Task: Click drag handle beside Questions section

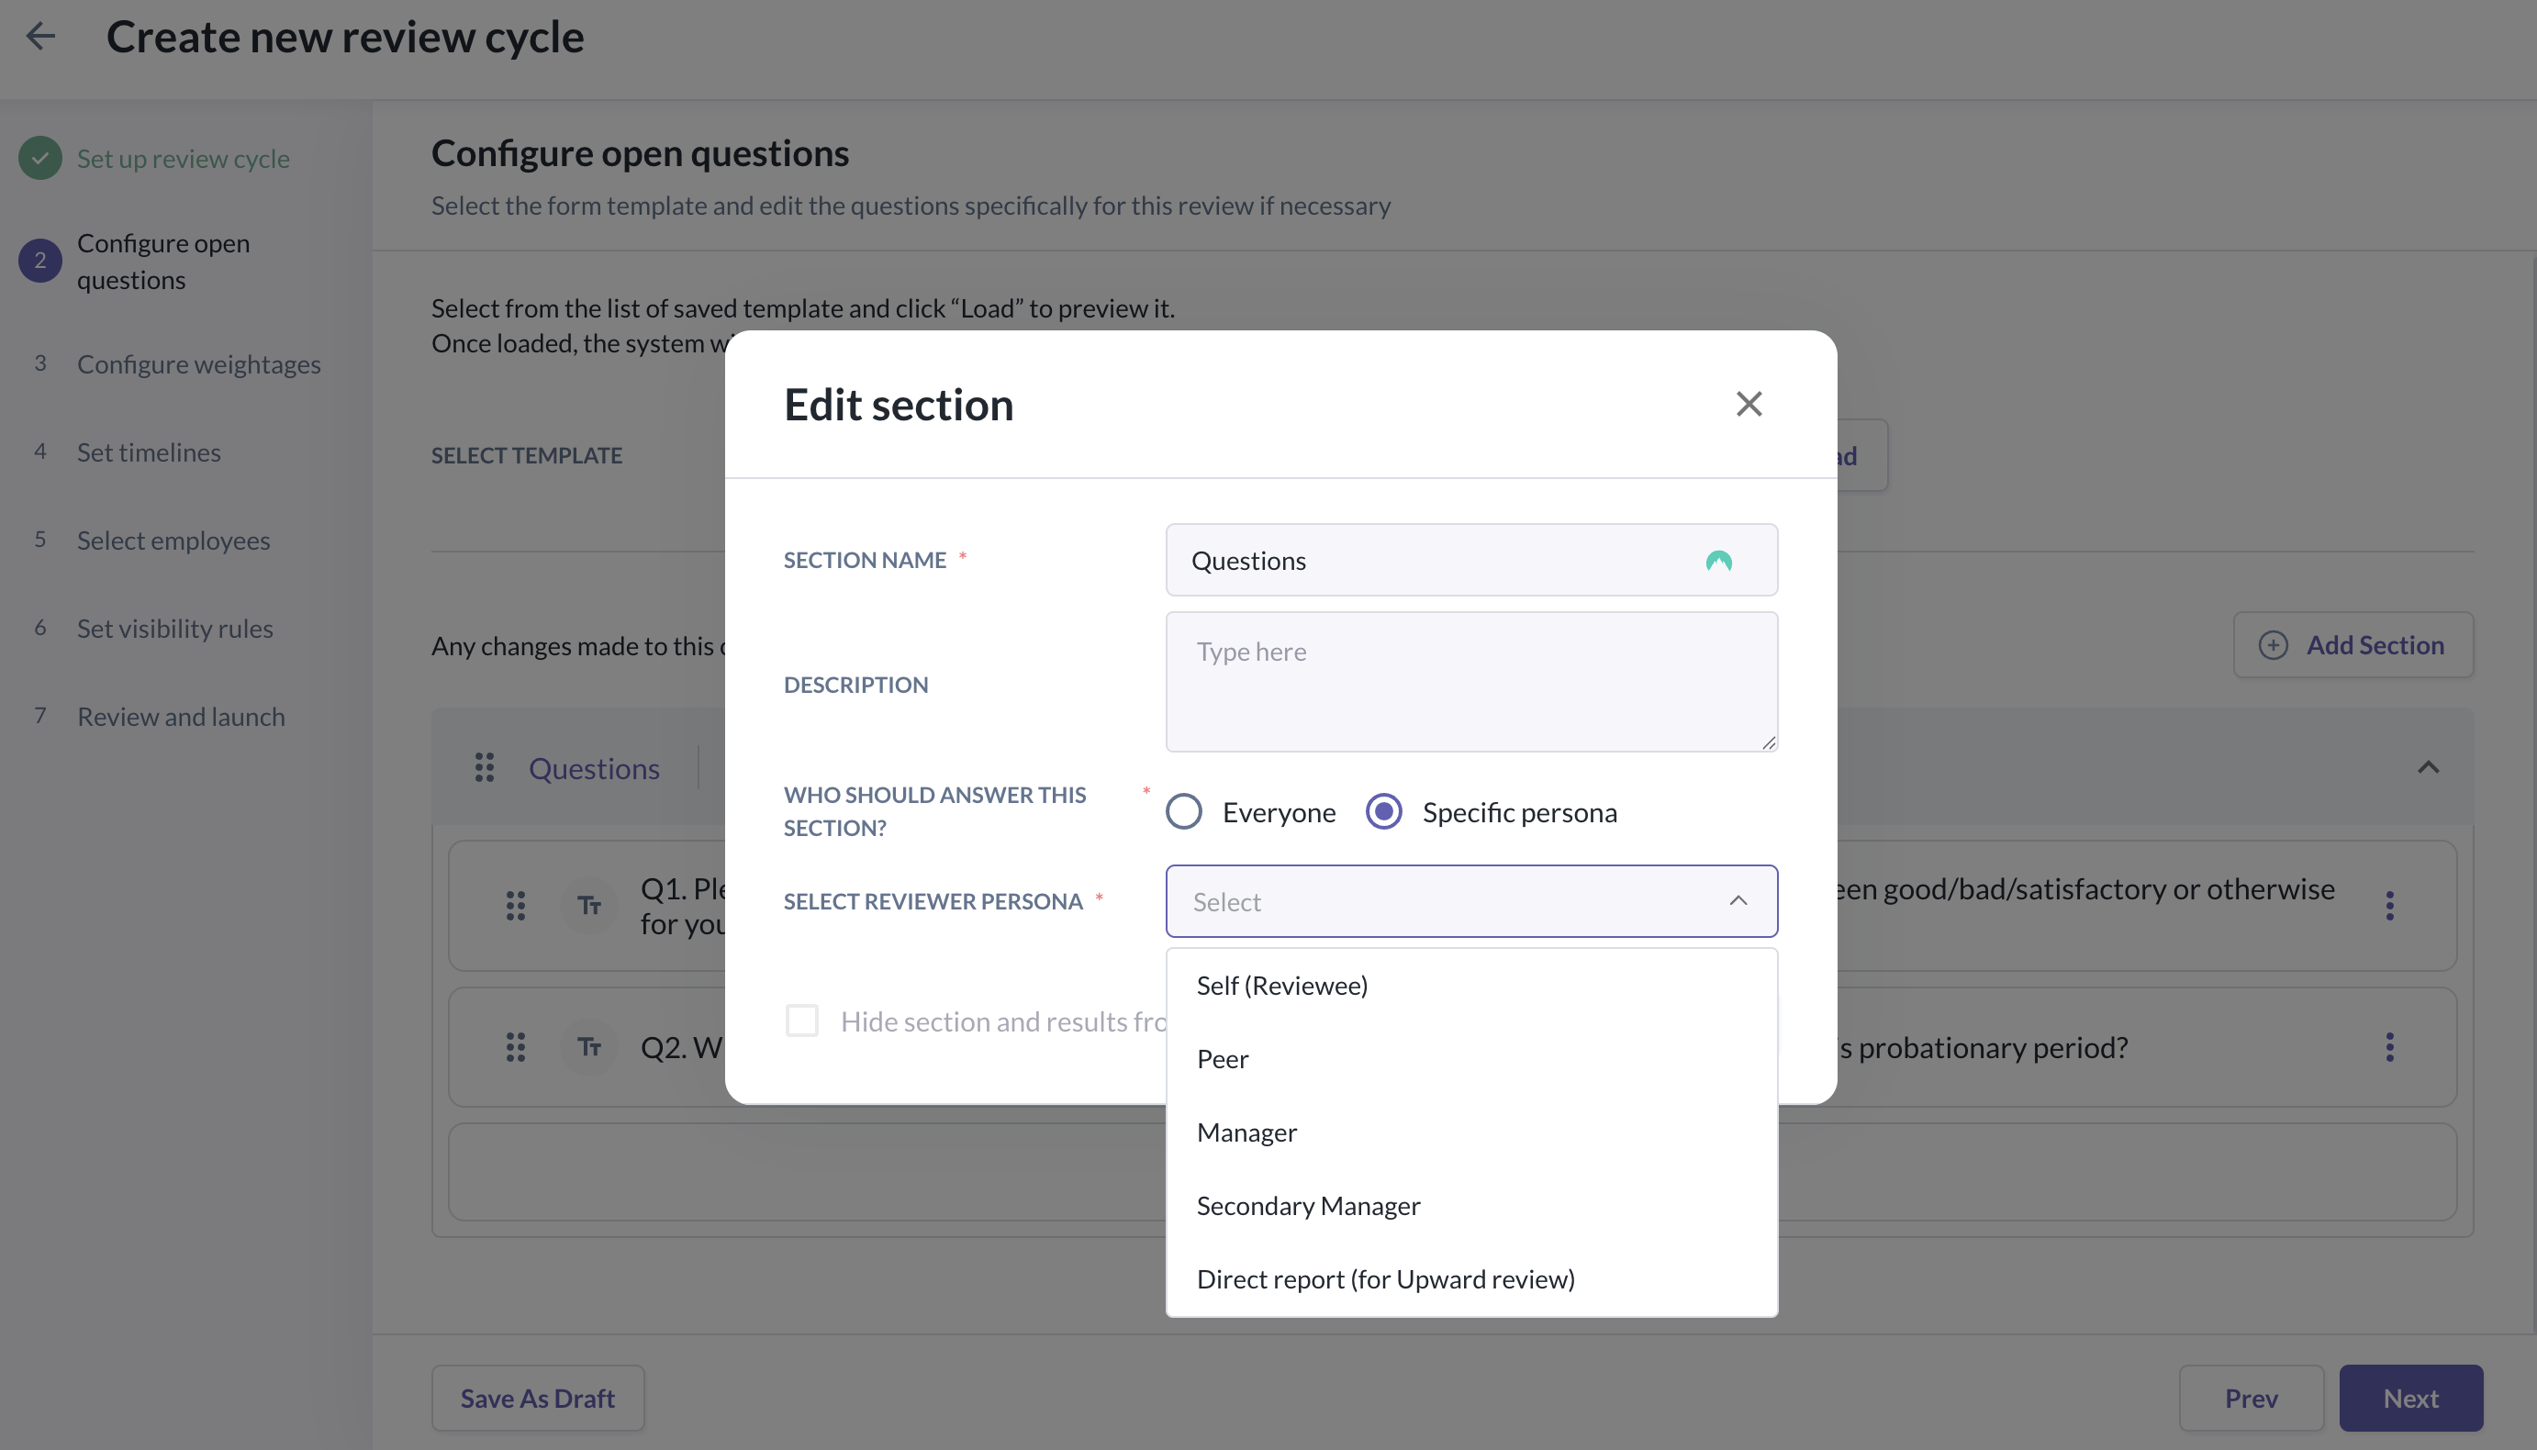Action: pyautogui.click(x=484, y=768)
